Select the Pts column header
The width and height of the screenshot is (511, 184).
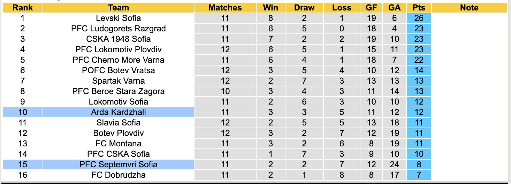[x=419, y=8]
